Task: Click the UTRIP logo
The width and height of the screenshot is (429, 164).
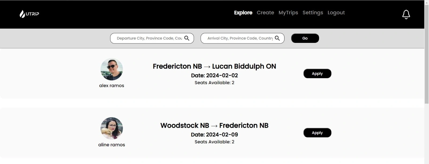Action: click(x=29, y=14)
